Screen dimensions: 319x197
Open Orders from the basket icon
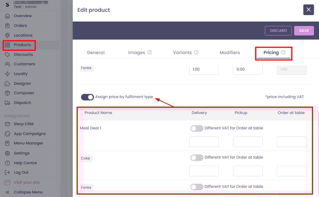7,26
